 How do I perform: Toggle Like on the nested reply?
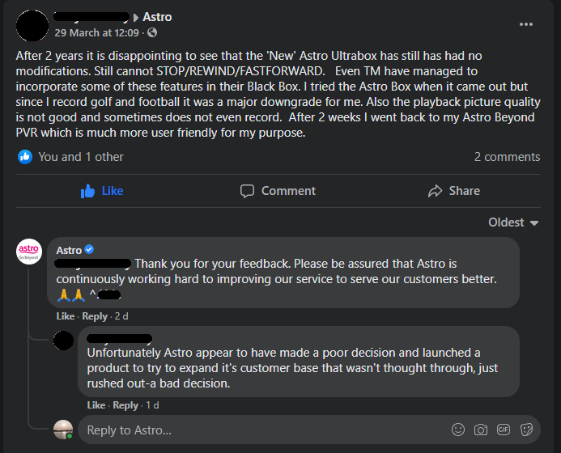pyautogui.click(x=96, y=405)
